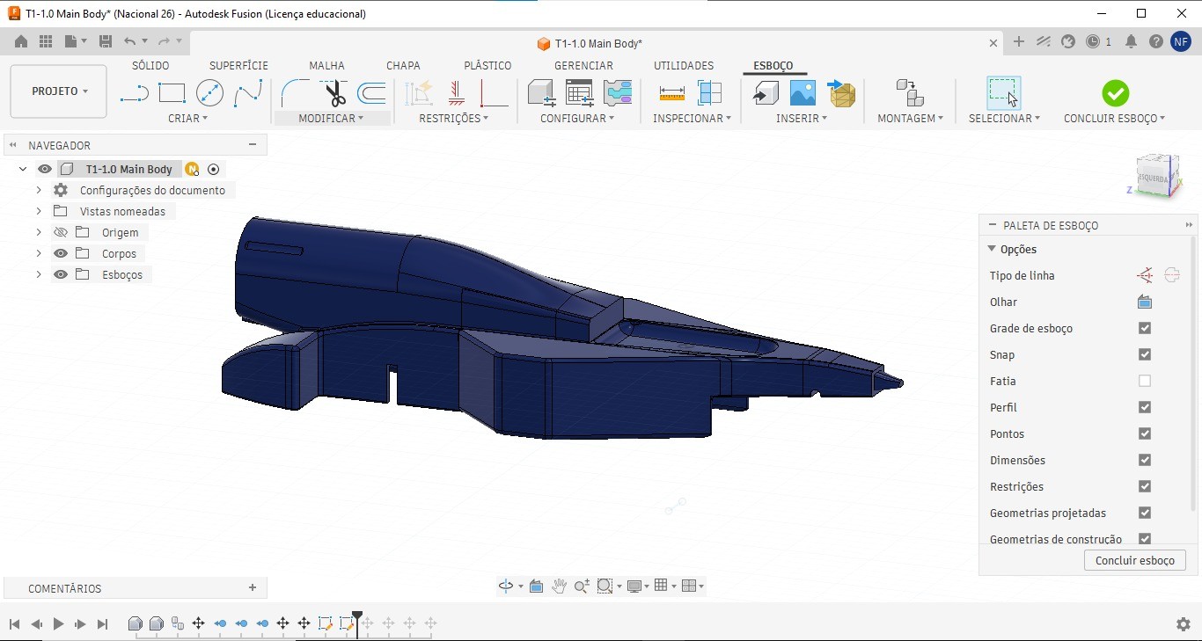Click the Insert Mesh icon

click(841, 92)
